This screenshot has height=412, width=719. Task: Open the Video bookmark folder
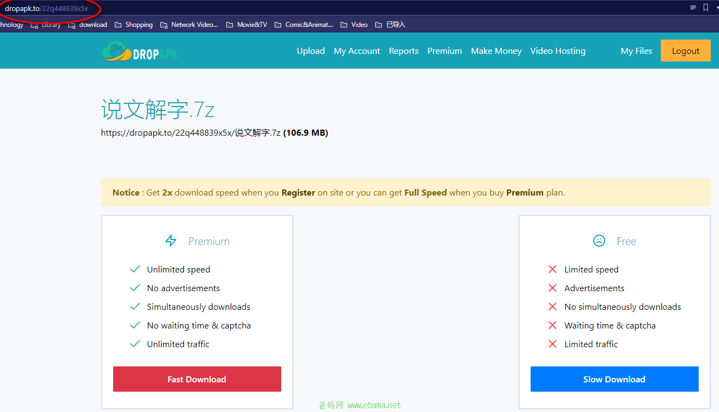354,25
